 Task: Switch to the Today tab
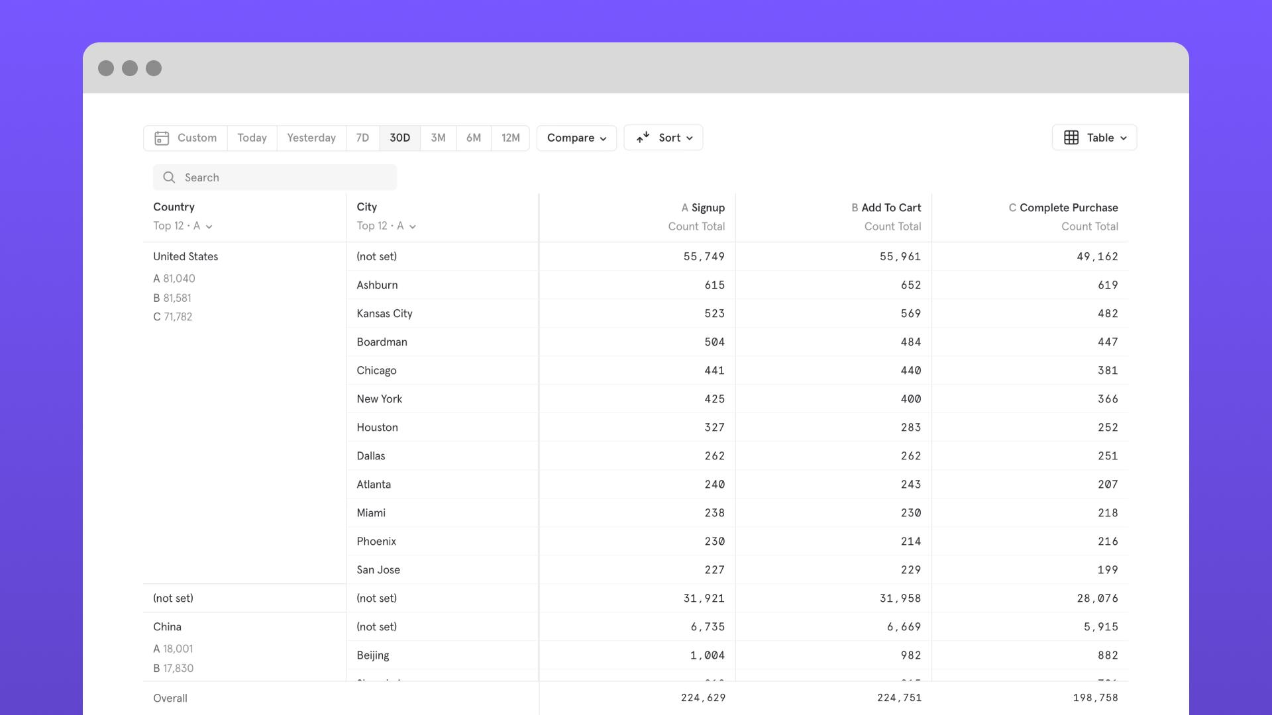click(x=252, y=138)
